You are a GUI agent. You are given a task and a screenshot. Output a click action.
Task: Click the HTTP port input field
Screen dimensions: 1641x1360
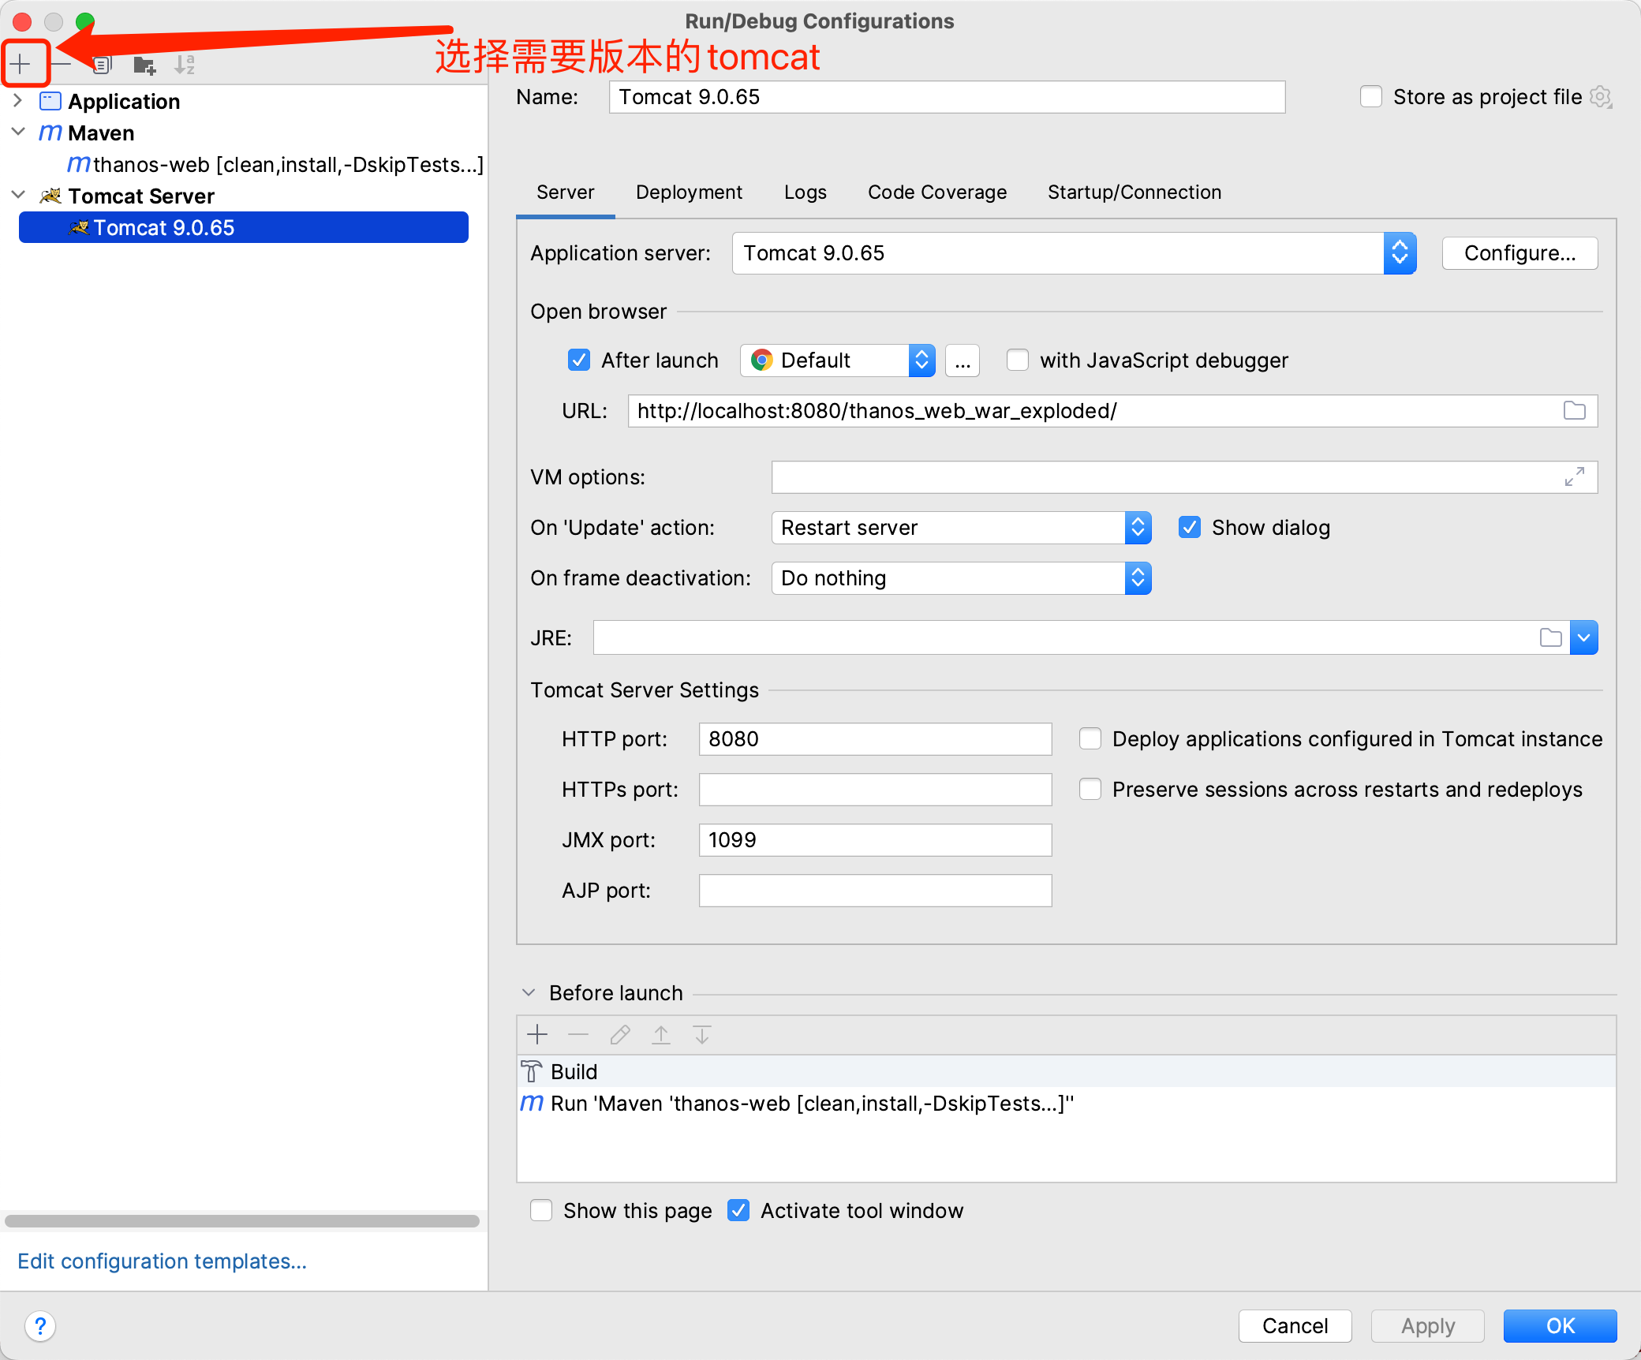pyautogui.click(x=874, y=739)
